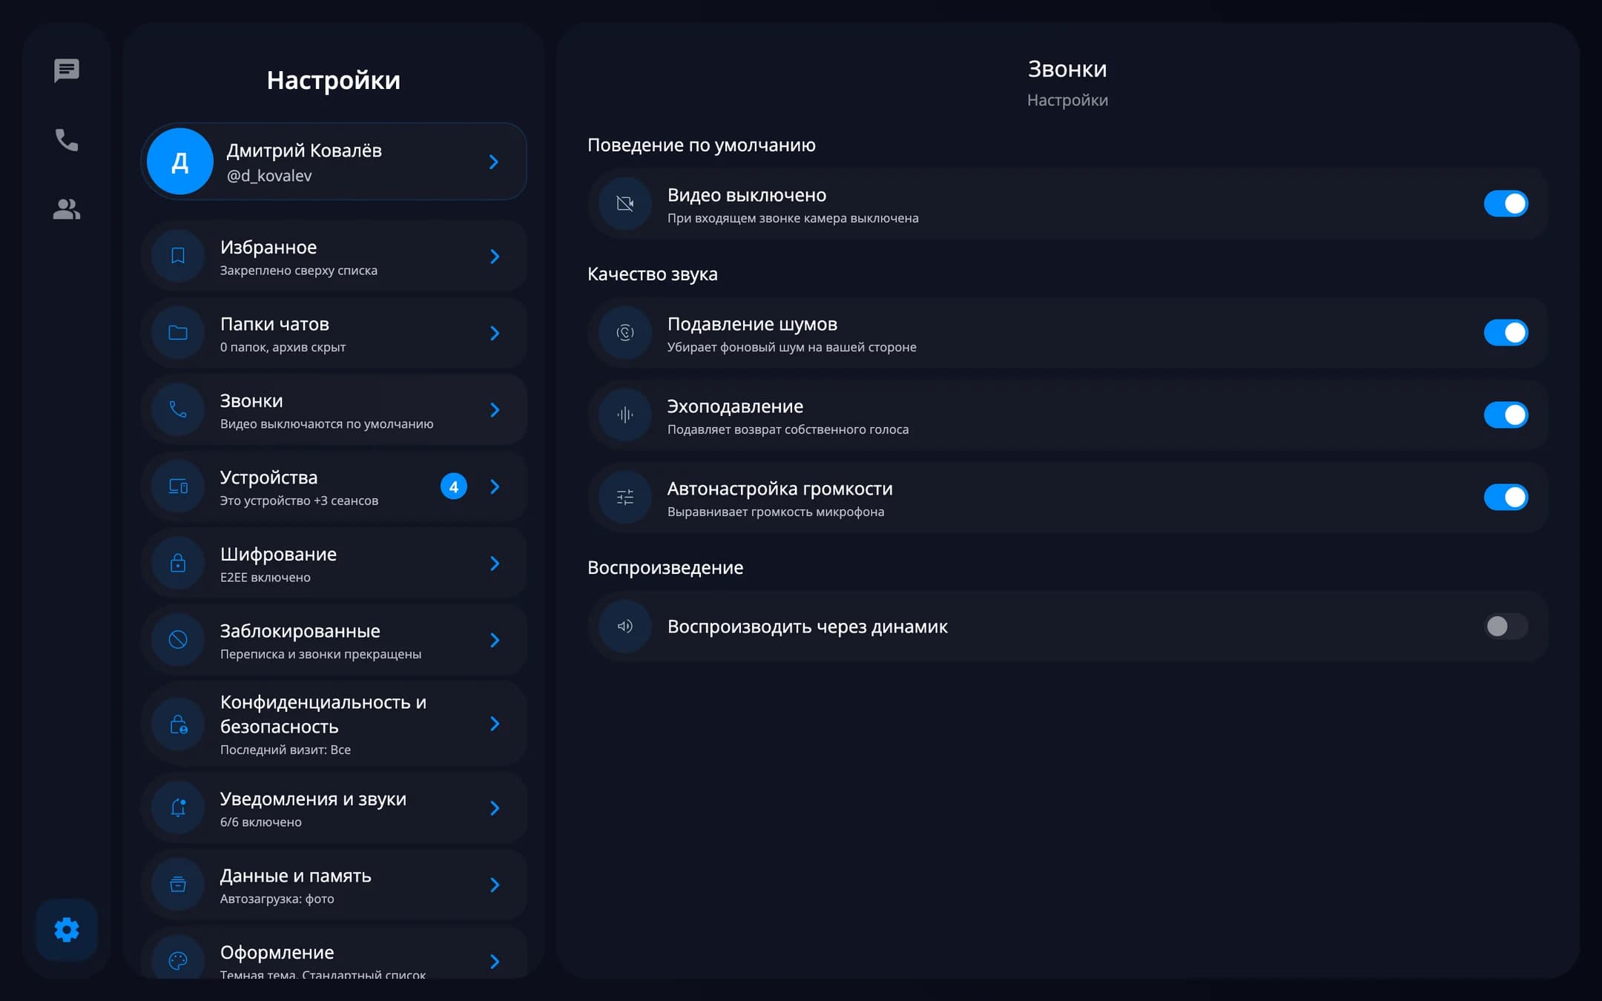1602x1001 pixels.
Task: Turn off the Эхоподавление switch
Action: [1506, 414]
